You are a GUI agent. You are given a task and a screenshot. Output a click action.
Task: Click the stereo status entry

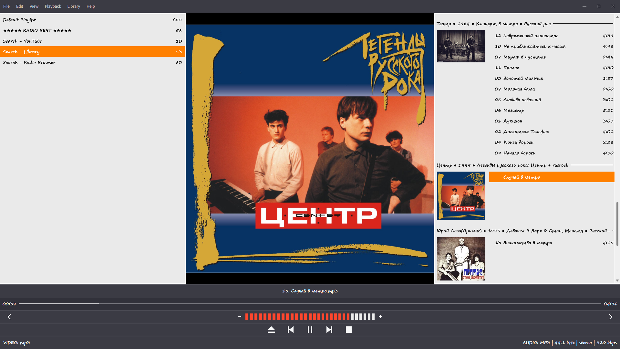[585, 343]
